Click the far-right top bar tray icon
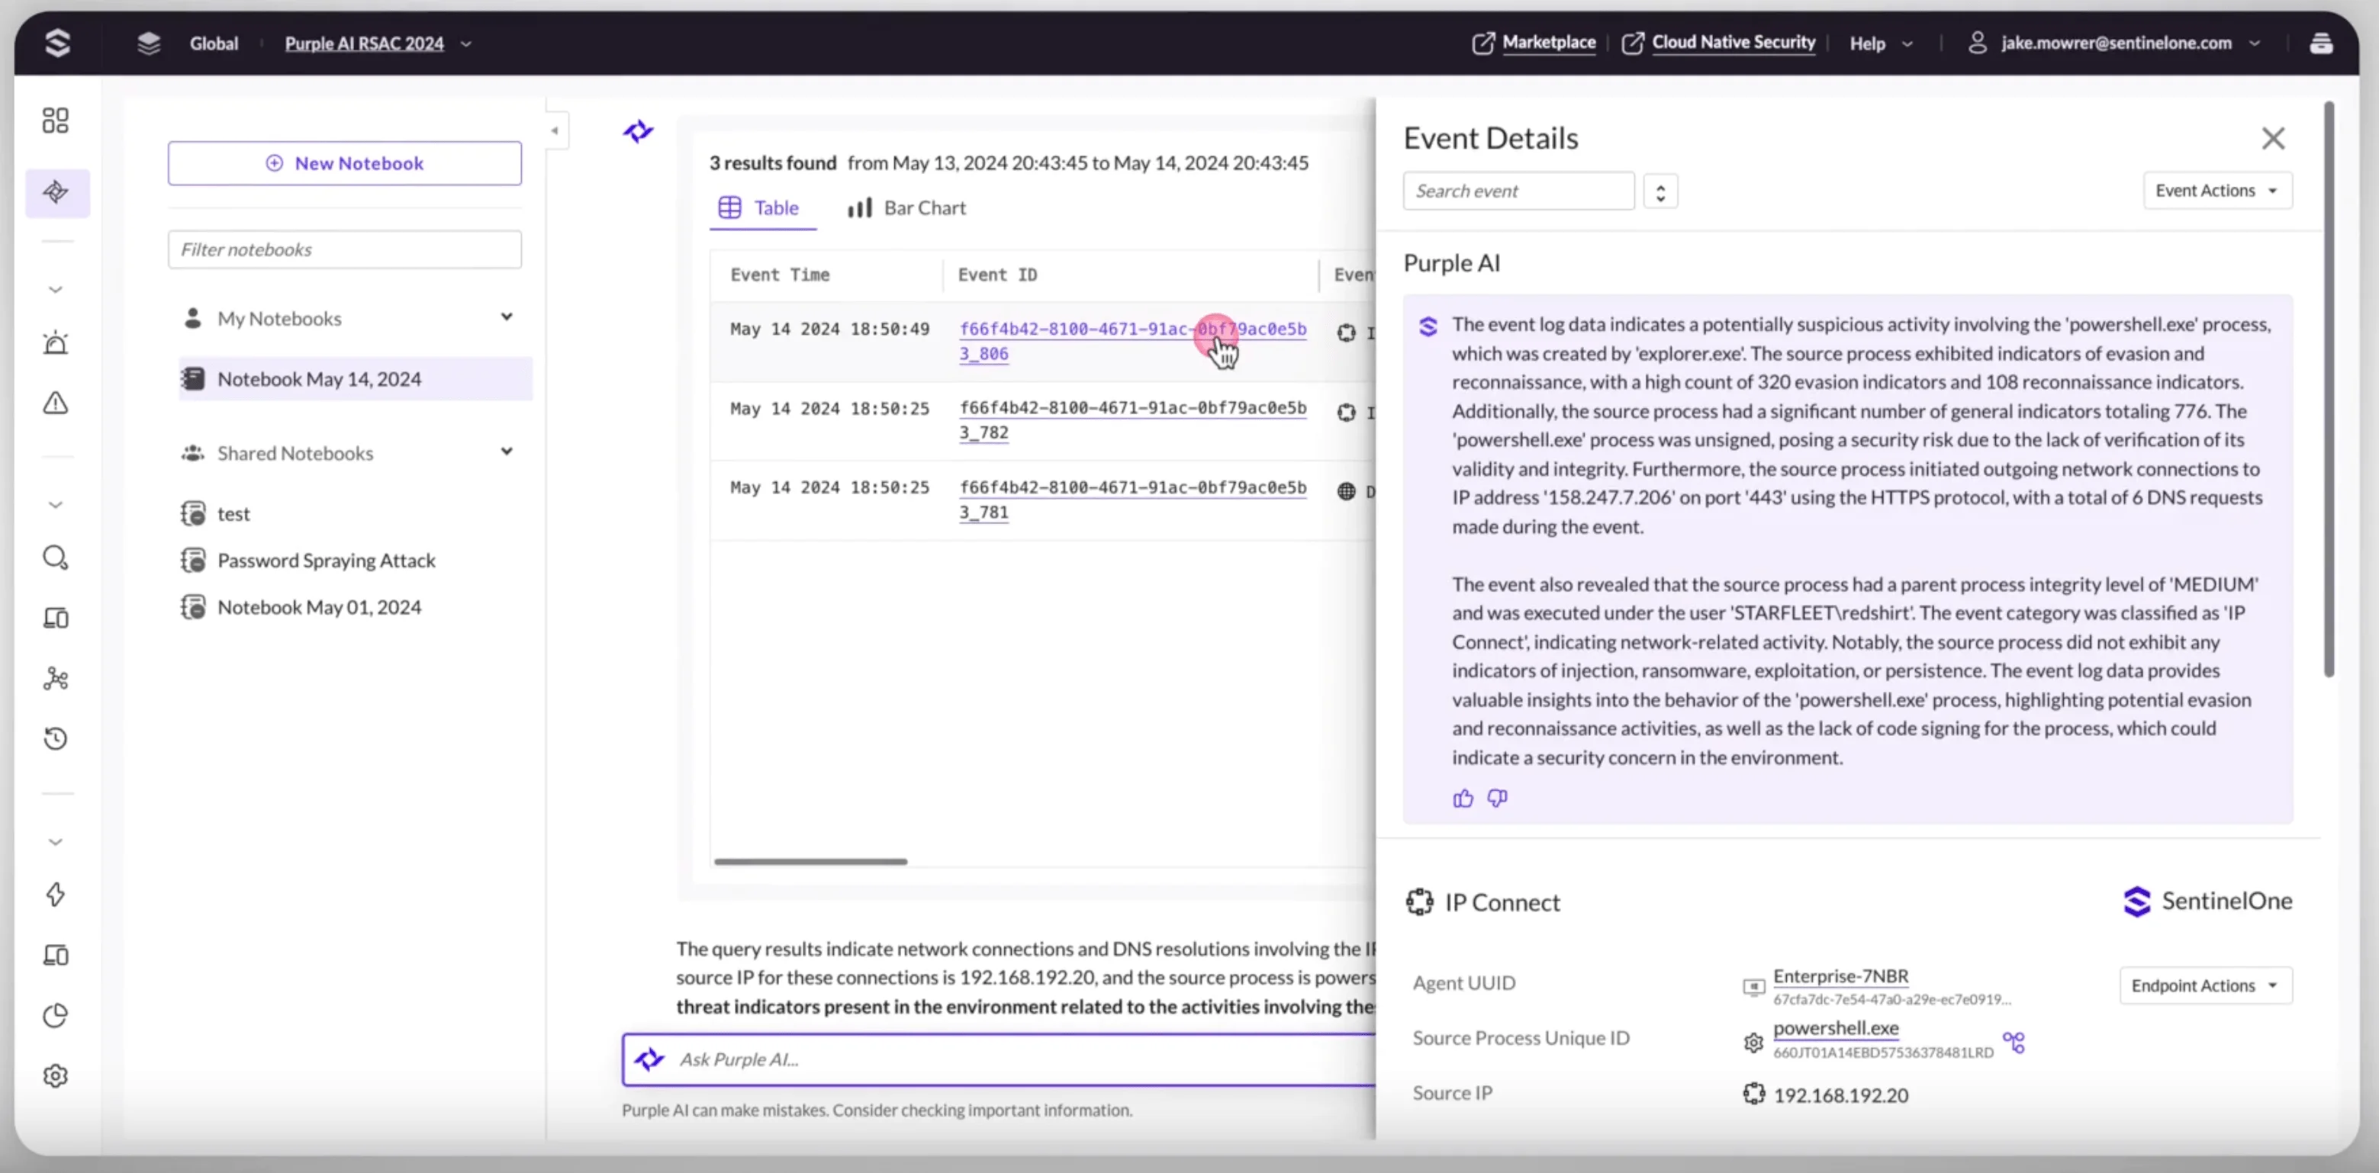2379x1173 pixels. (2321, 43)
